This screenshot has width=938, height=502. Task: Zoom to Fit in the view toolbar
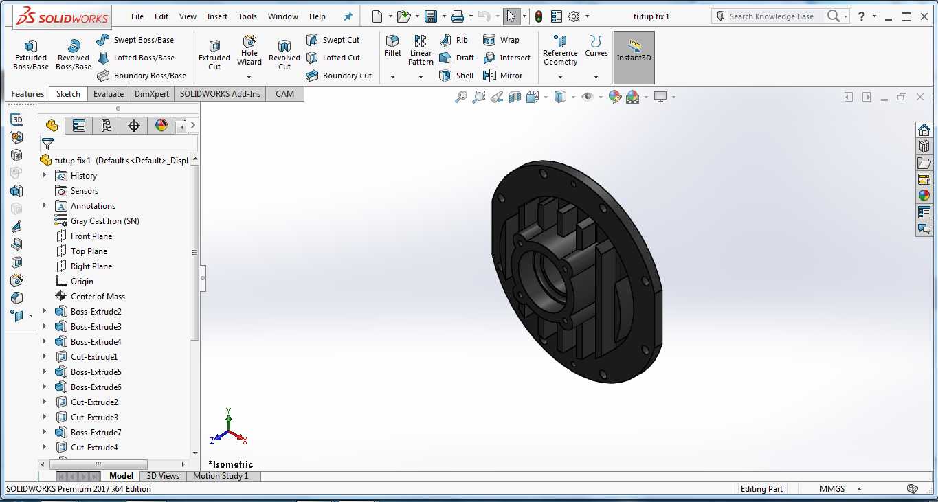click(461, 98)
